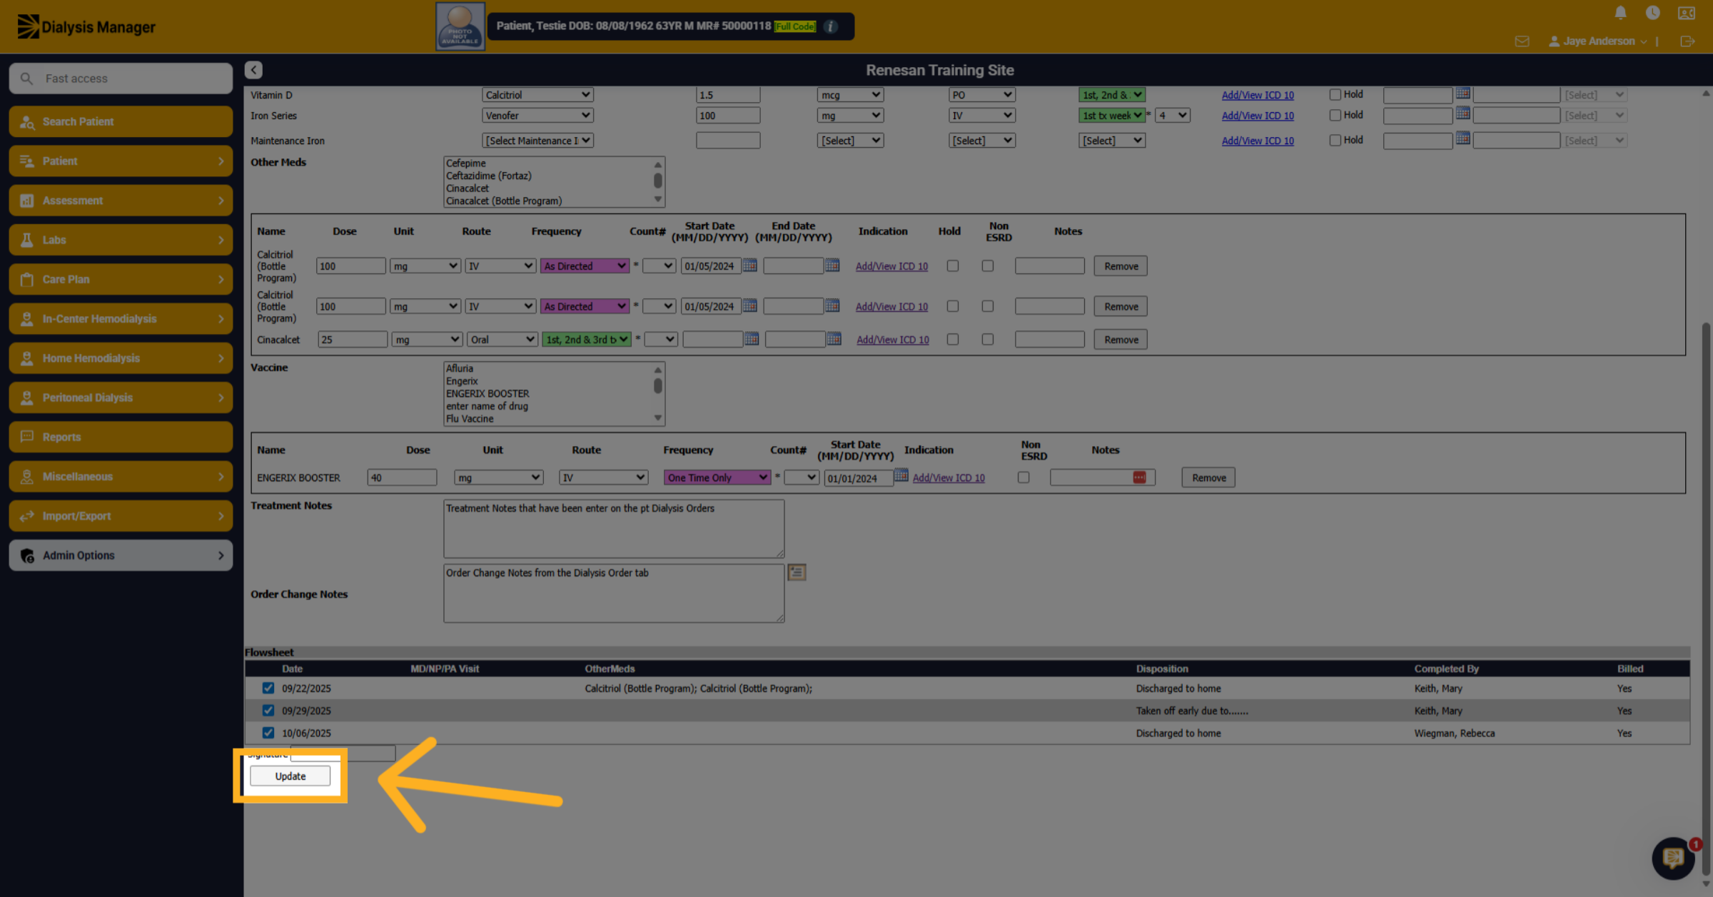Open the Venofer iron series dropdown
The image size is (1713, 897).
(537, 115)
